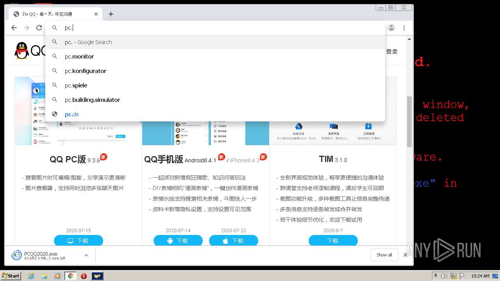Download QQ Android version button

coord(178,241)
